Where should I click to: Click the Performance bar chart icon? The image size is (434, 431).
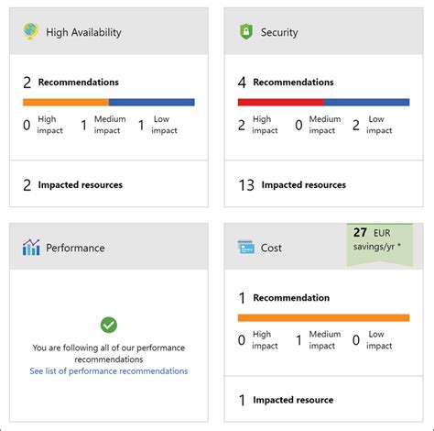(x=31, y=248)
